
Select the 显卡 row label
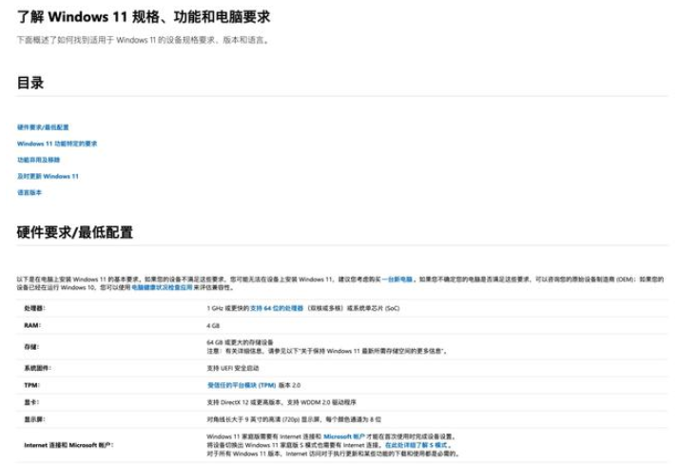click(x=31, y=401)
